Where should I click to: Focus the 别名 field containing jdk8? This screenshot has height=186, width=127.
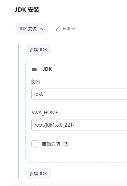click(x=79, y=94)
